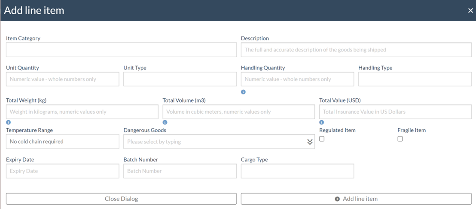The height and width of the screenshot is (209, 476).
Task: Open the Item Category selection field
Action: (x=121, y=50)
